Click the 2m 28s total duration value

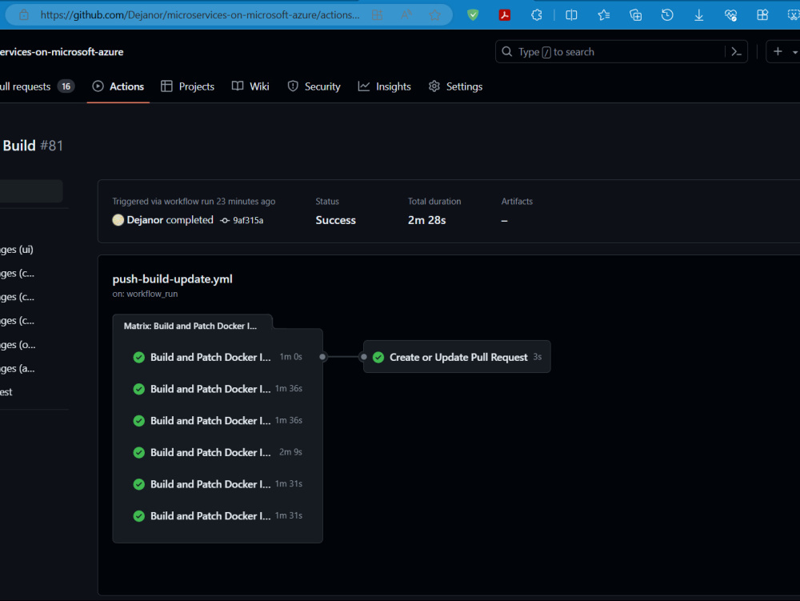tap(426, 220)
